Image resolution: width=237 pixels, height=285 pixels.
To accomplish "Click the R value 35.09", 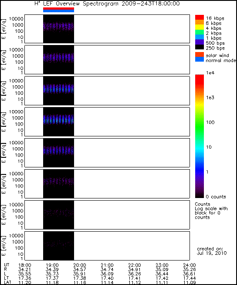I will point(162,269).
